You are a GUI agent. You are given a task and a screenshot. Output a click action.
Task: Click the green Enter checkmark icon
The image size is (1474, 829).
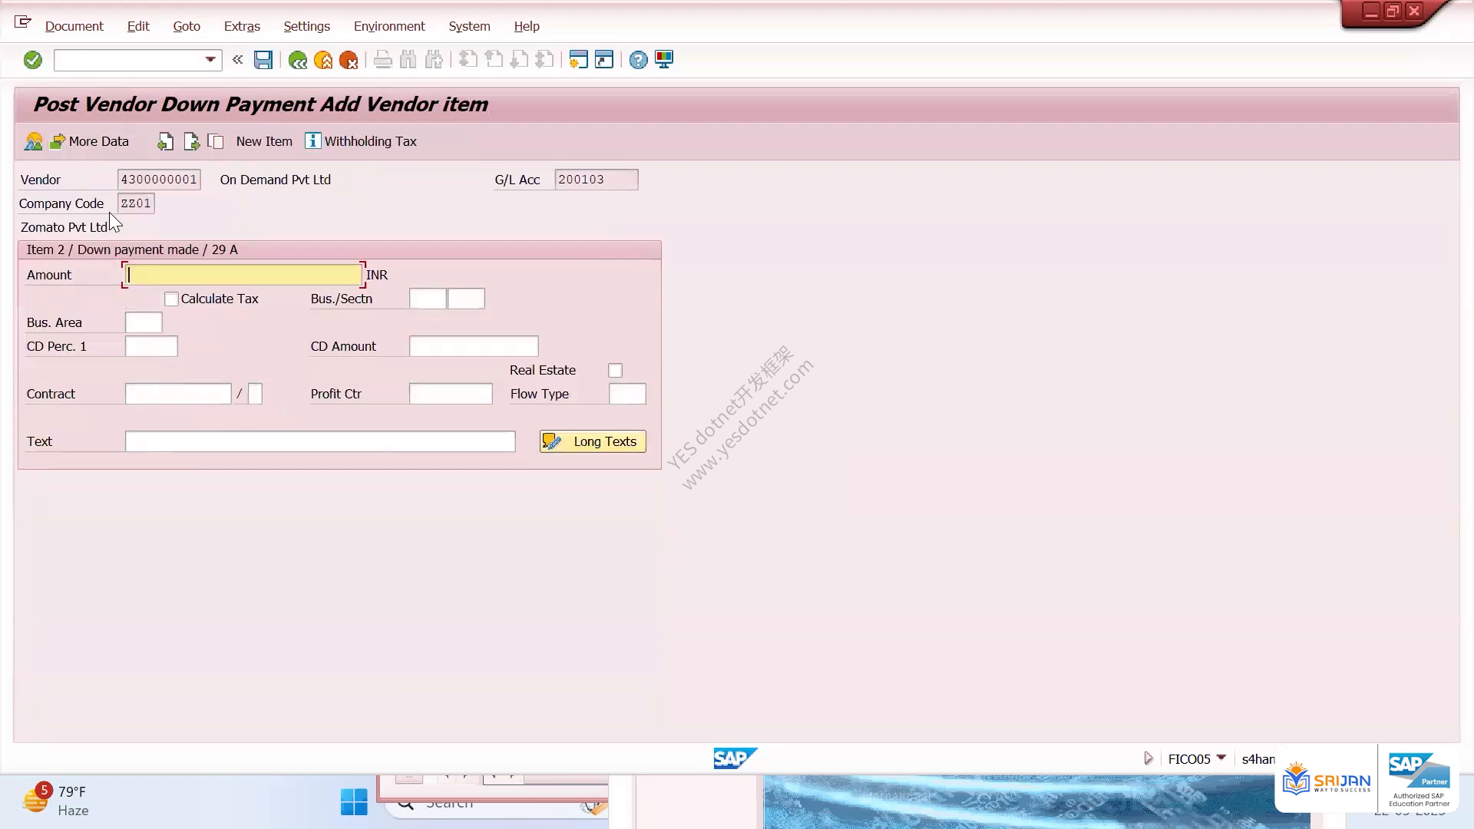point(32,60)
